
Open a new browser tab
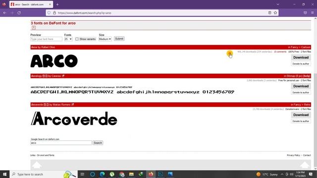pos(57,4)
